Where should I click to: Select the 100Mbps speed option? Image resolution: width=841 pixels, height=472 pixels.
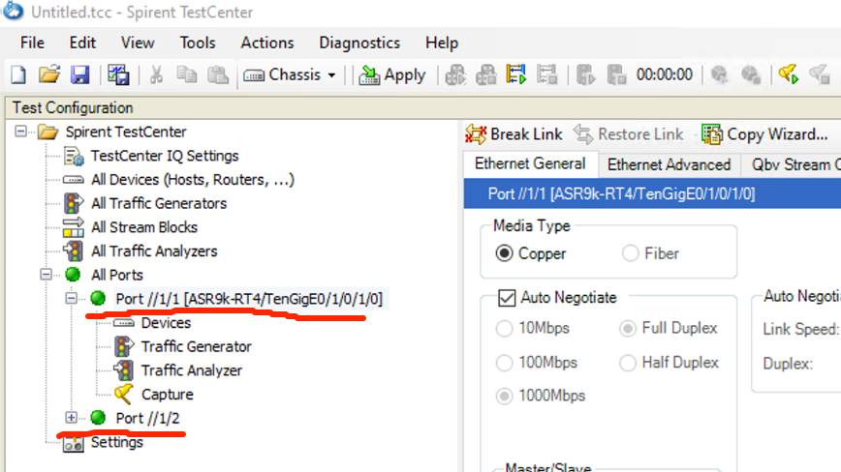(537, 363)
